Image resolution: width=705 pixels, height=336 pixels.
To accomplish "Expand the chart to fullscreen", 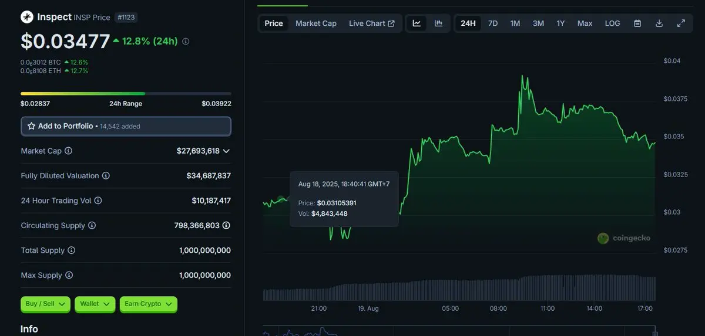I will pos(681,23).
